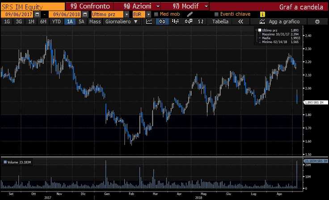The height and width of the screenshot is (200, 329).
Task: Select the 5A range tab
Action: click(x=81, y=21)
